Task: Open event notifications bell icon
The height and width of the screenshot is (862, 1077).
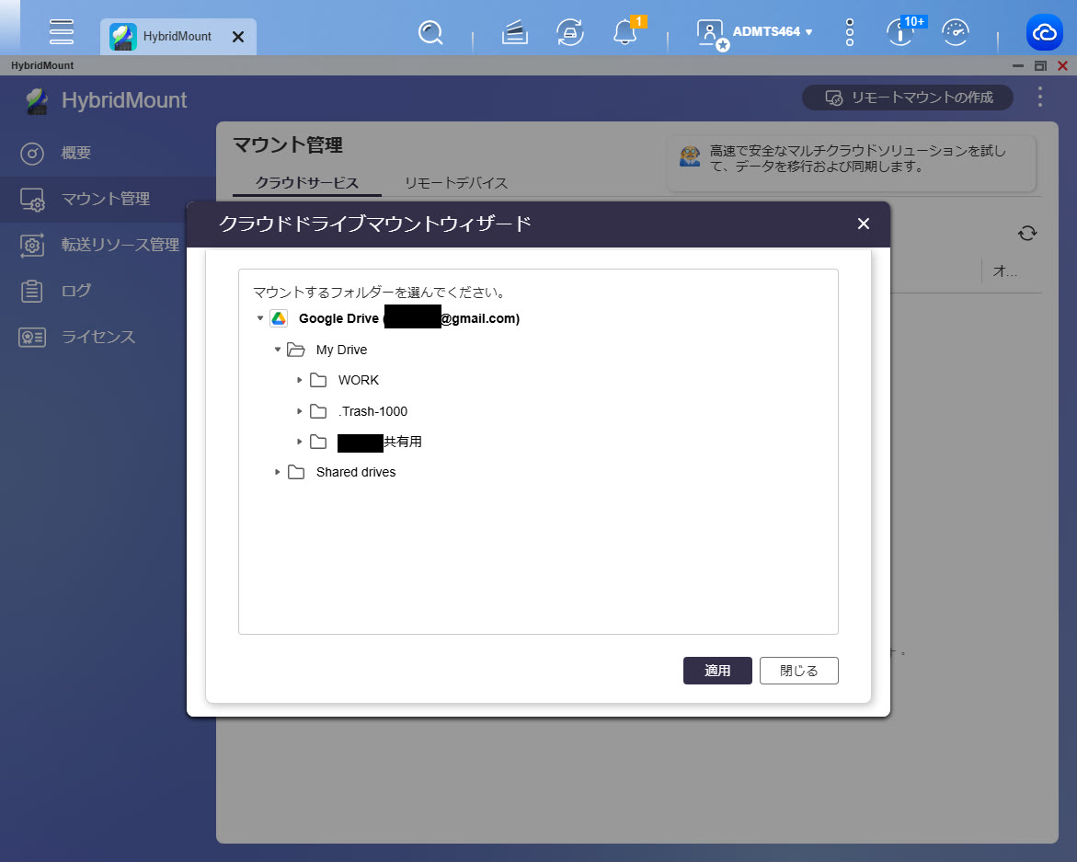Action: 624,33
